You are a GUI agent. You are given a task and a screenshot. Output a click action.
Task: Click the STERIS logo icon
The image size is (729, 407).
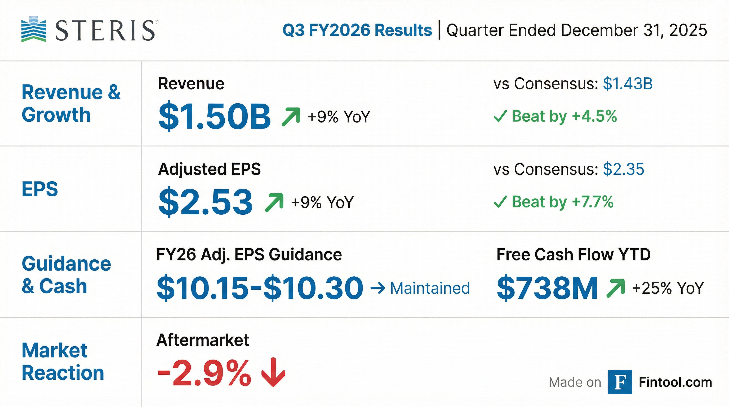pyautogui.click(x=33, y=30)
